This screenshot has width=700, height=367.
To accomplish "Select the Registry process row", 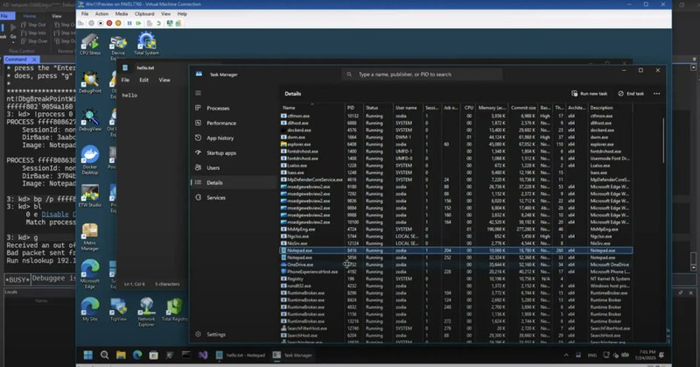I will coord(456,279).
